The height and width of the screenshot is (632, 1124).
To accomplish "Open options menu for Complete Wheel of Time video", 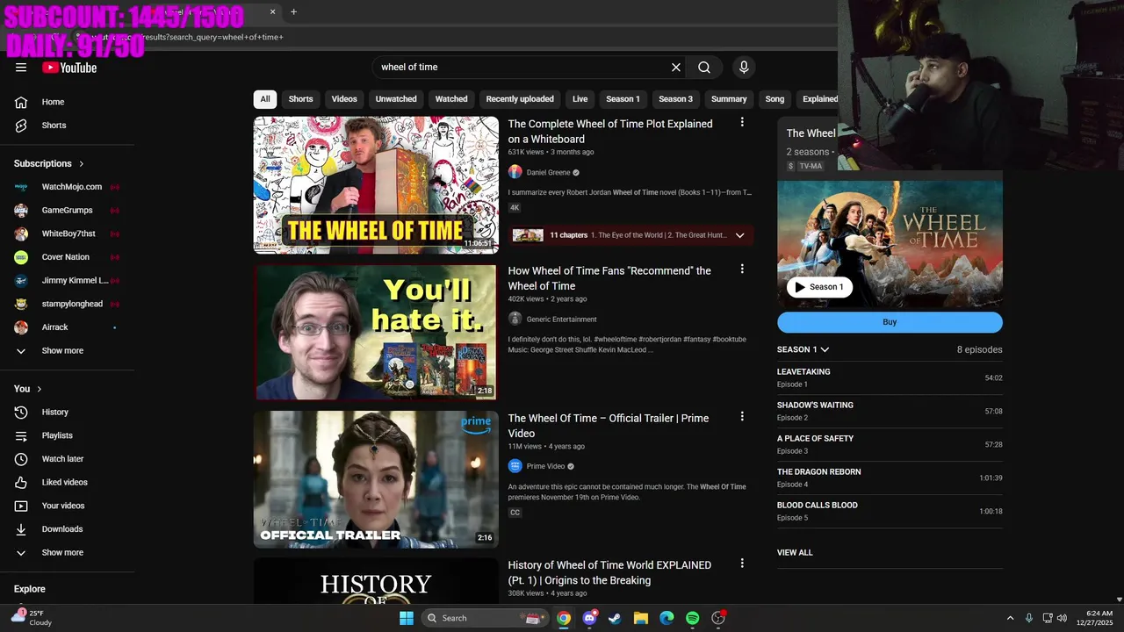I will click(x=742, y=123).
